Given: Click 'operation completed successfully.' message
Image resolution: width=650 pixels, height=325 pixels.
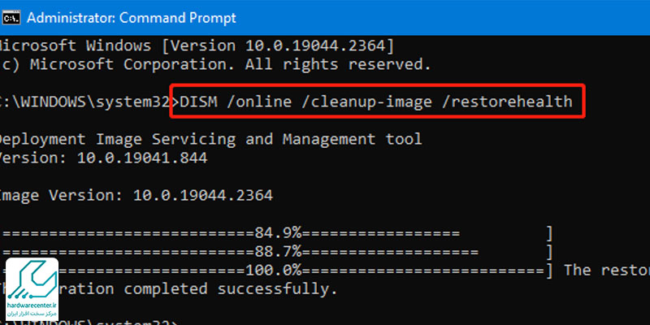Looking at the screenshot, I should 168,289.
